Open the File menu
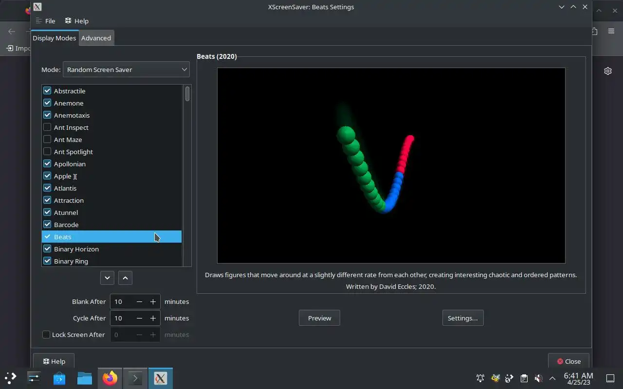 click(45, 21)
